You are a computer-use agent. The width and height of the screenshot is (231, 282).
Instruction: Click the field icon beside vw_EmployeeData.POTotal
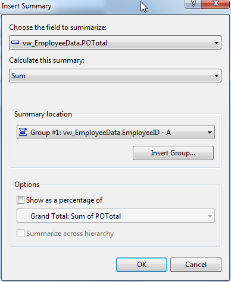pos(15,42)
